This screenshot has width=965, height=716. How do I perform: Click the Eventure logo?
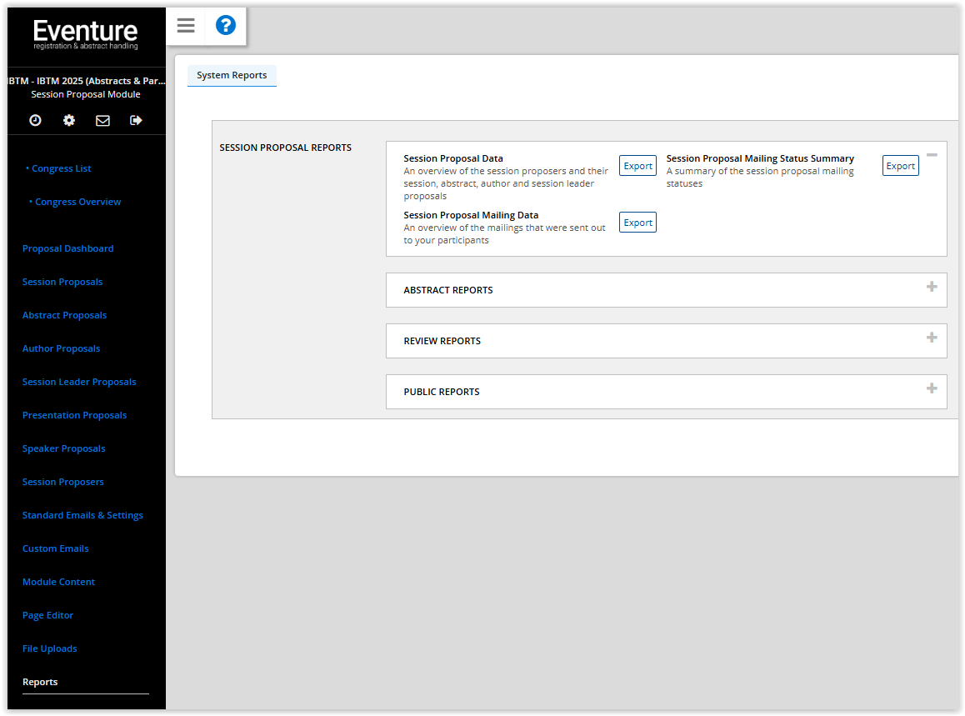(85, 32)
